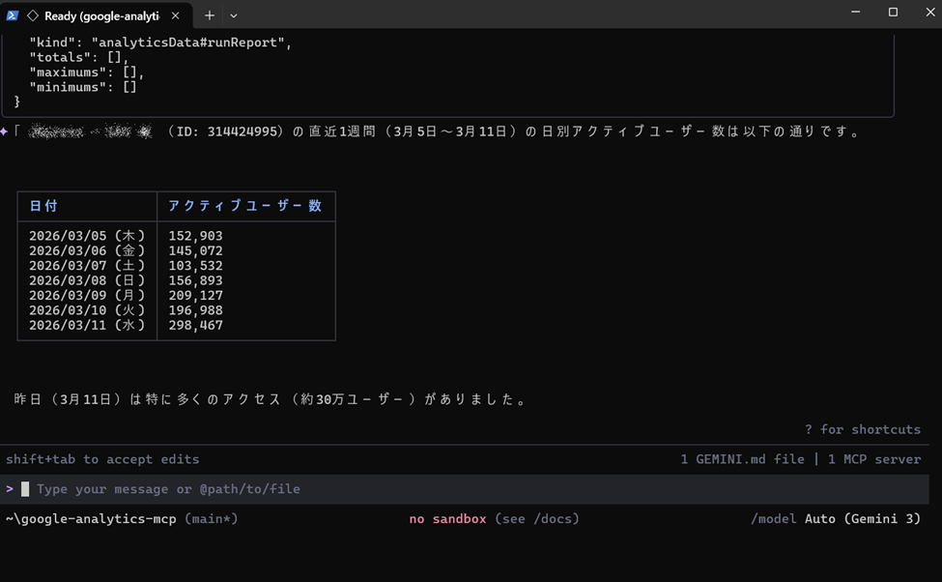This screenshot has width=942, height=582.
Task: Minimize the terminal window
Action: point(856,13)
